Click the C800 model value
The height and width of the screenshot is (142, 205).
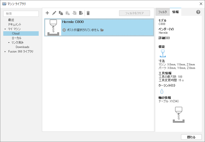click(162, 24)
